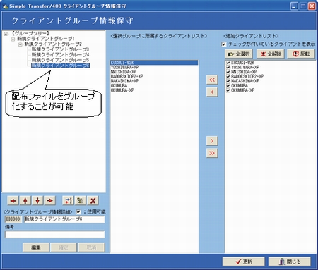
Task: Maximize the Simple Transfer/400 window
Action: click(302, 6)
